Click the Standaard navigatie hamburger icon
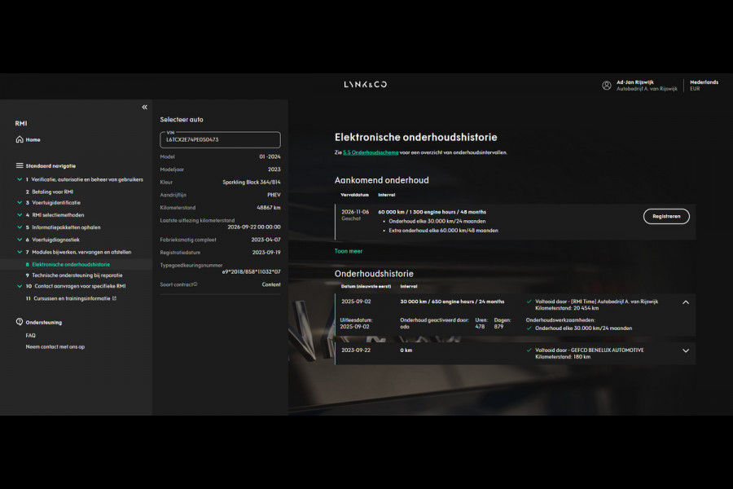733x489 pixels. pyautogui.click(x=20, y=165)
